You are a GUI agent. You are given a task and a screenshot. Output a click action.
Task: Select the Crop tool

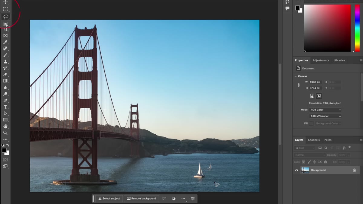[5, 29]
